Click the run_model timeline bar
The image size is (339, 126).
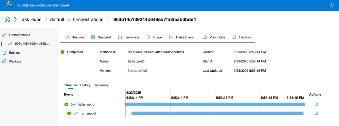coord(217,113)
